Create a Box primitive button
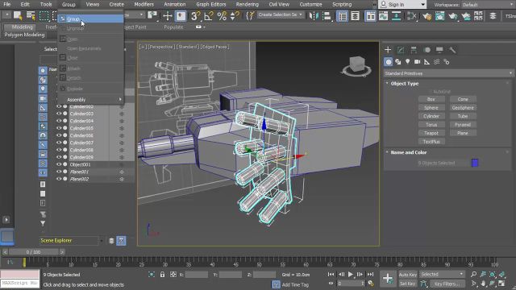This screenshot has height=290, width=516. point(431,99)
